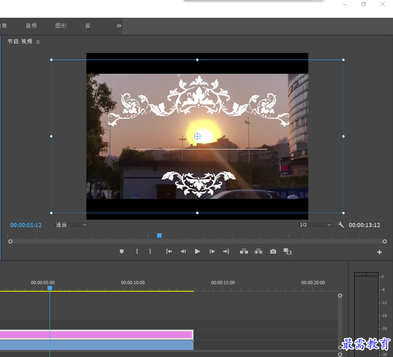Click the right-middle transform handle
The image size is (393, 357).
pyautogui.click(x=343, y=136)
